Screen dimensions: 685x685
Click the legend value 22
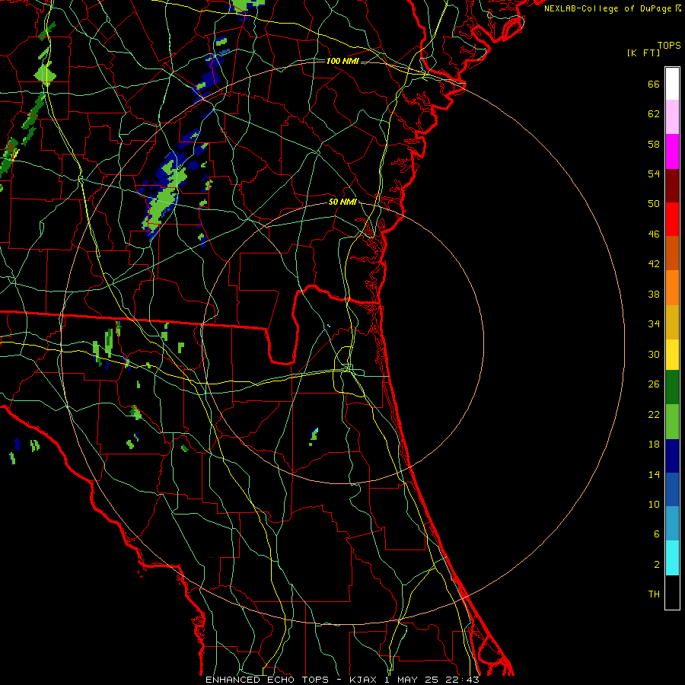(x=654, y=415)
